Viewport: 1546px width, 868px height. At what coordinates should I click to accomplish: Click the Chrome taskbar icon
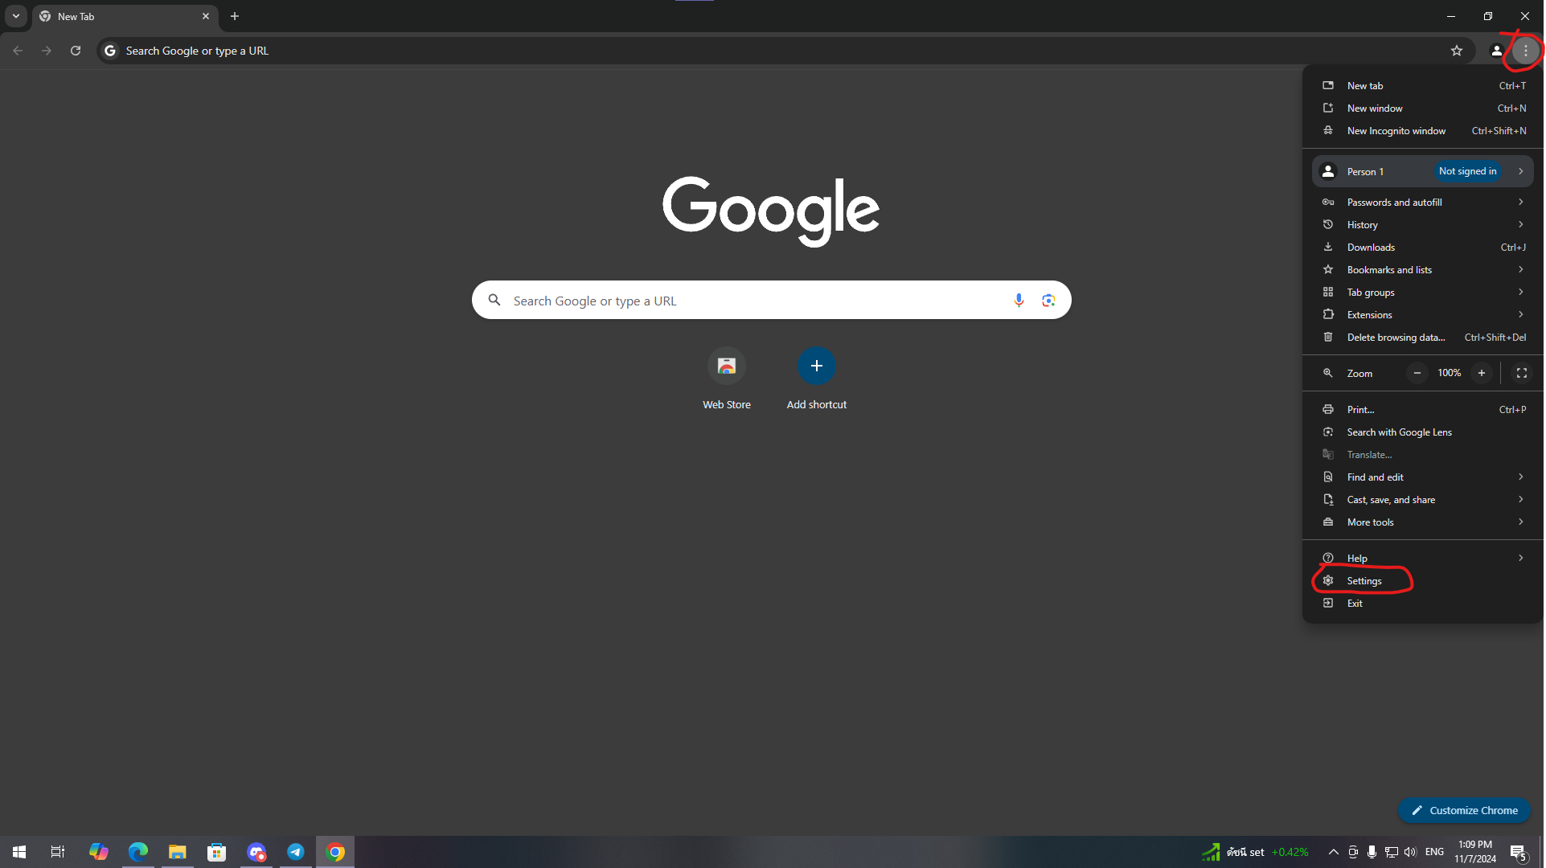coord(336,852)
